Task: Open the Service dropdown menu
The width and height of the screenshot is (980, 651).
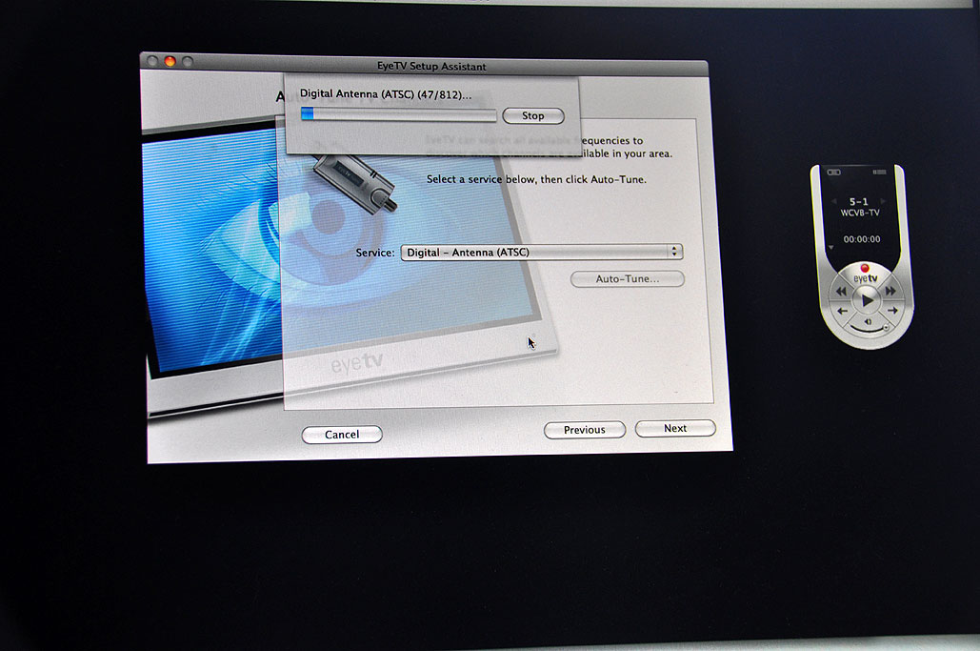Action: [x=541, y=252]
